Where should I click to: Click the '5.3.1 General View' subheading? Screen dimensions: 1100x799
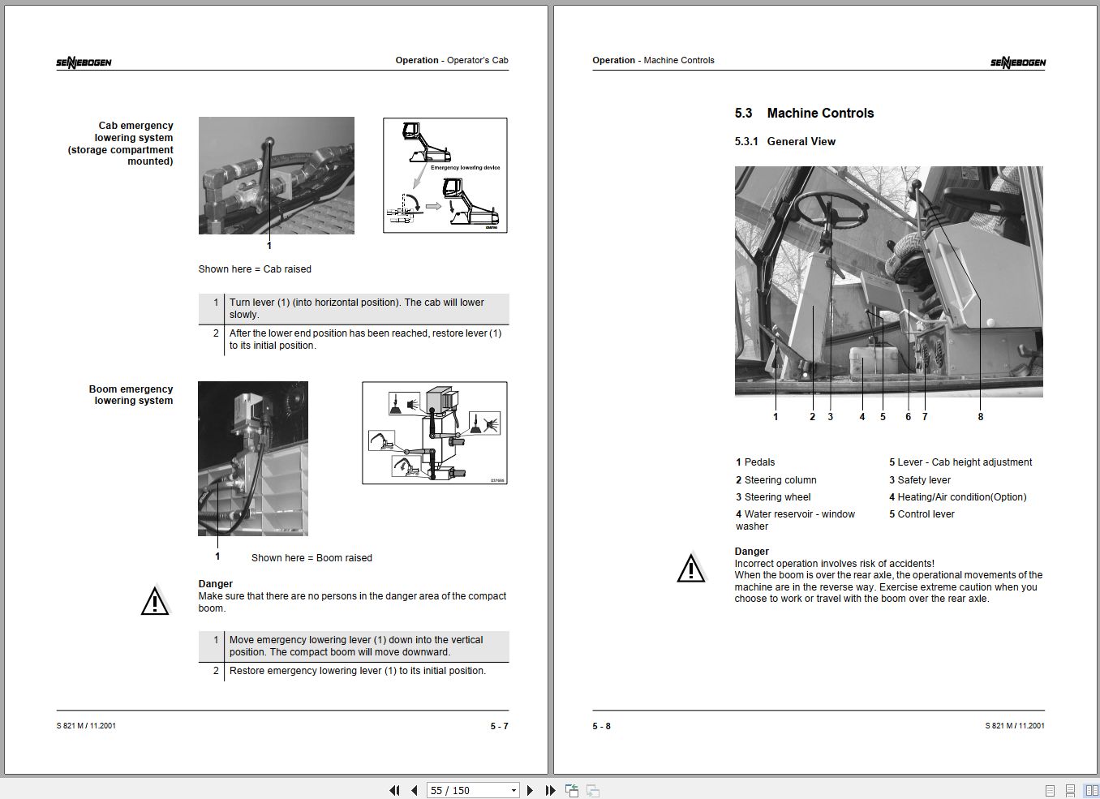click(x=784, y=141)
